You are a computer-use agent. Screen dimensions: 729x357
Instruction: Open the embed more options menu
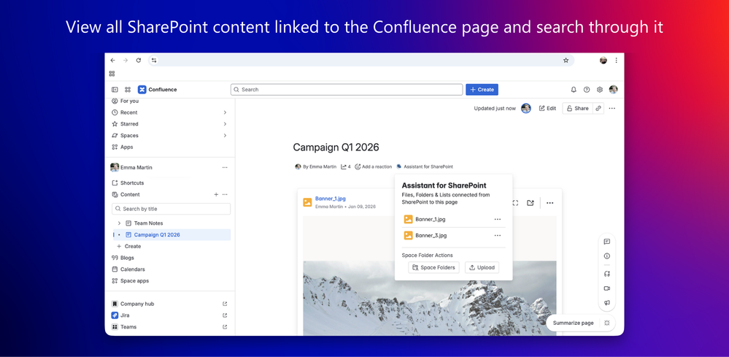point(550,203)
